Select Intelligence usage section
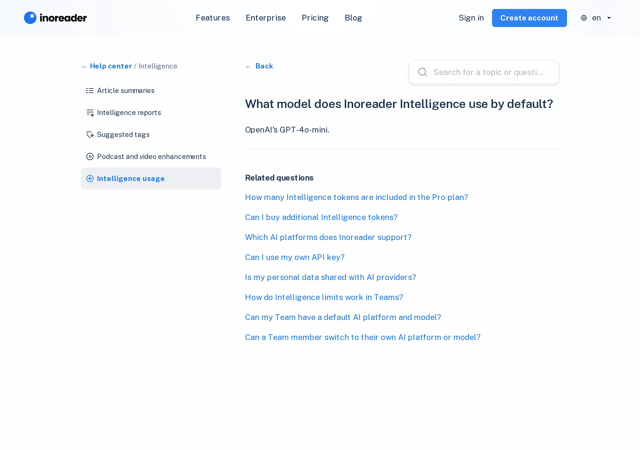The height and width of the screenshot is (450, 640). pyautogui.click(x=151, y=178)
